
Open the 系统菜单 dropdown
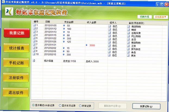click(161, 17)
